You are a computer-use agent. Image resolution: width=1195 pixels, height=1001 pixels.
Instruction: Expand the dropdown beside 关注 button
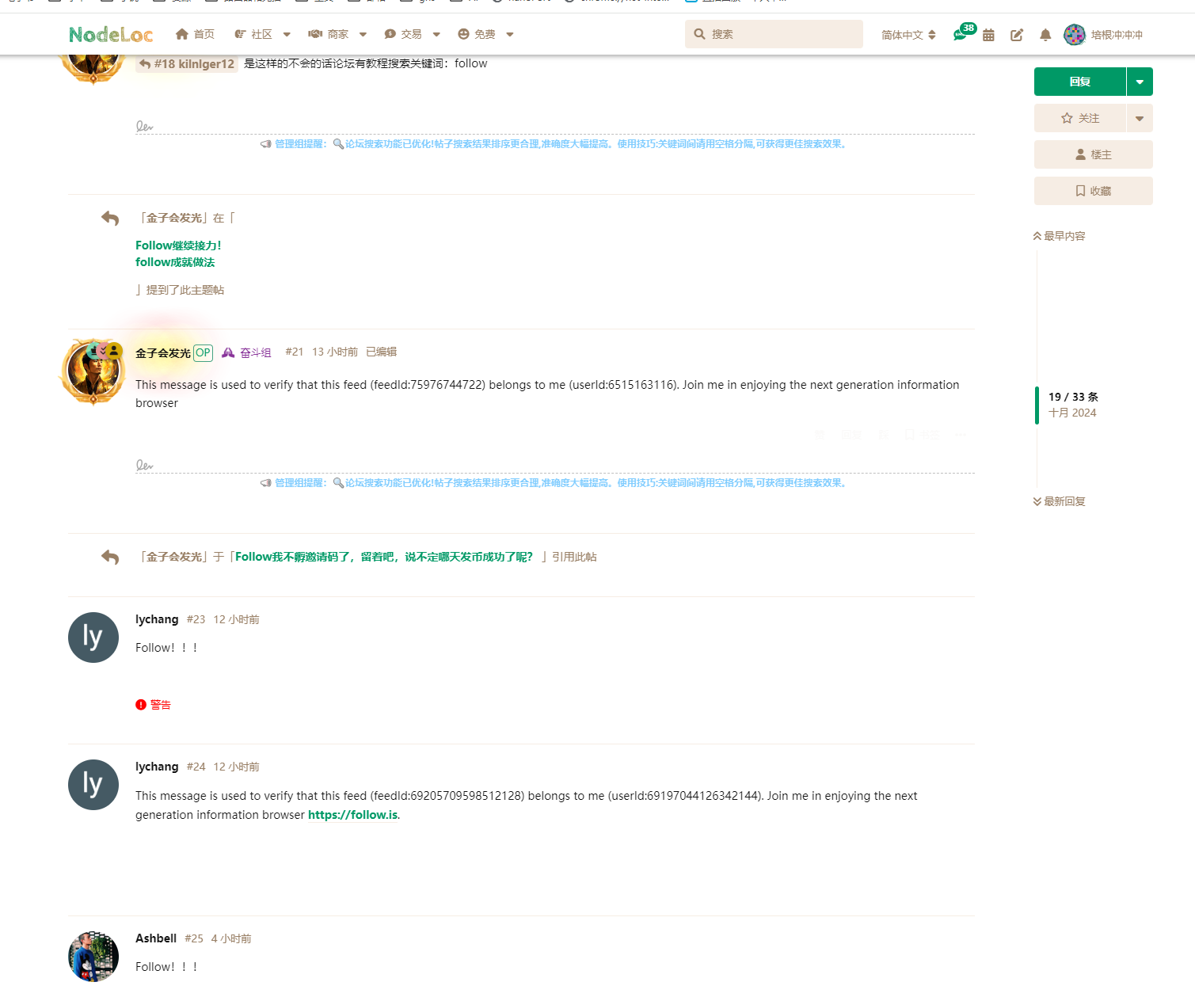[1140, 118]
